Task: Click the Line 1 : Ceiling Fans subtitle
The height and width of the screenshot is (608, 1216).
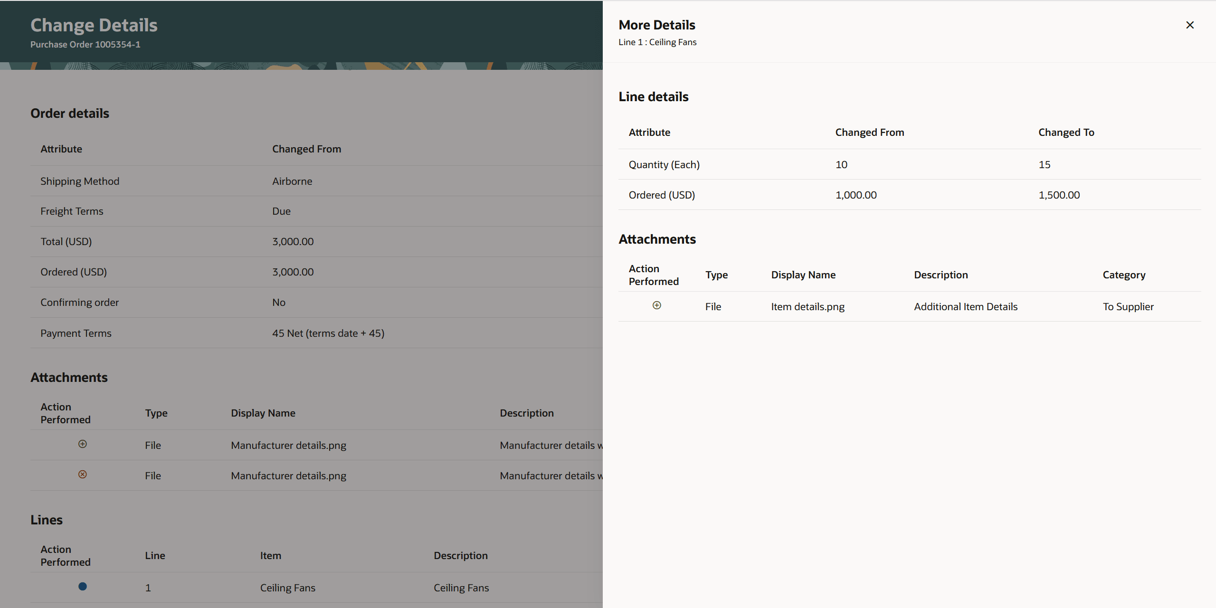Action: tap(657, 42)
